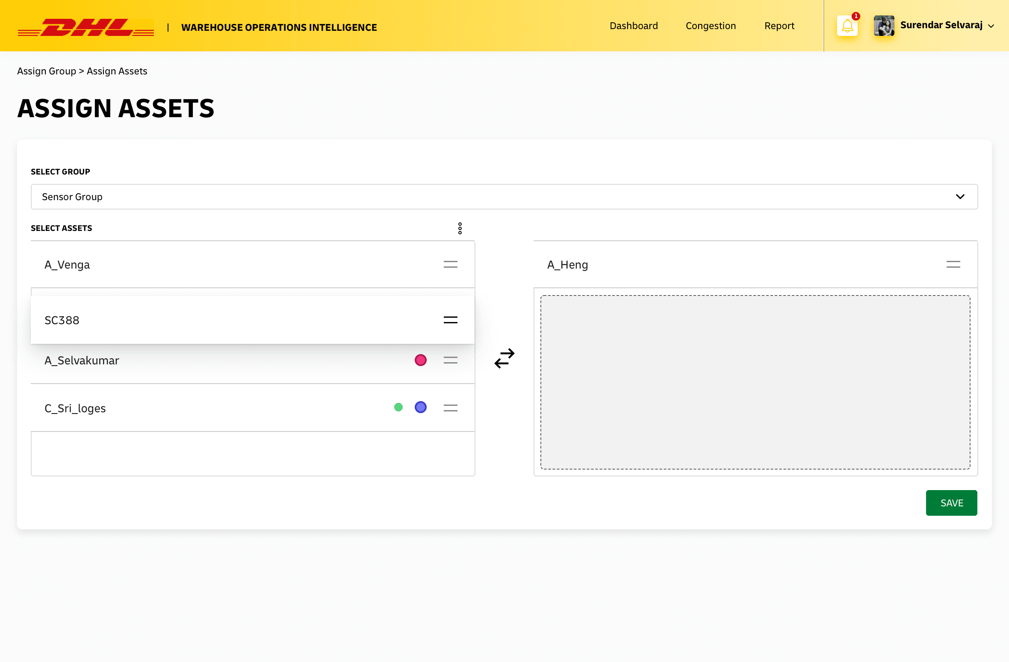Open the Sensor Group dropdown
Screen dimensions: 1009x662
pos(504,197)
